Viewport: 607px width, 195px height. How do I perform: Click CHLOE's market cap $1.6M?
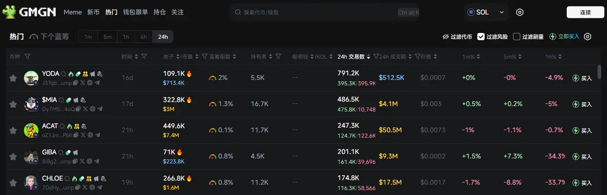(171, 188)
